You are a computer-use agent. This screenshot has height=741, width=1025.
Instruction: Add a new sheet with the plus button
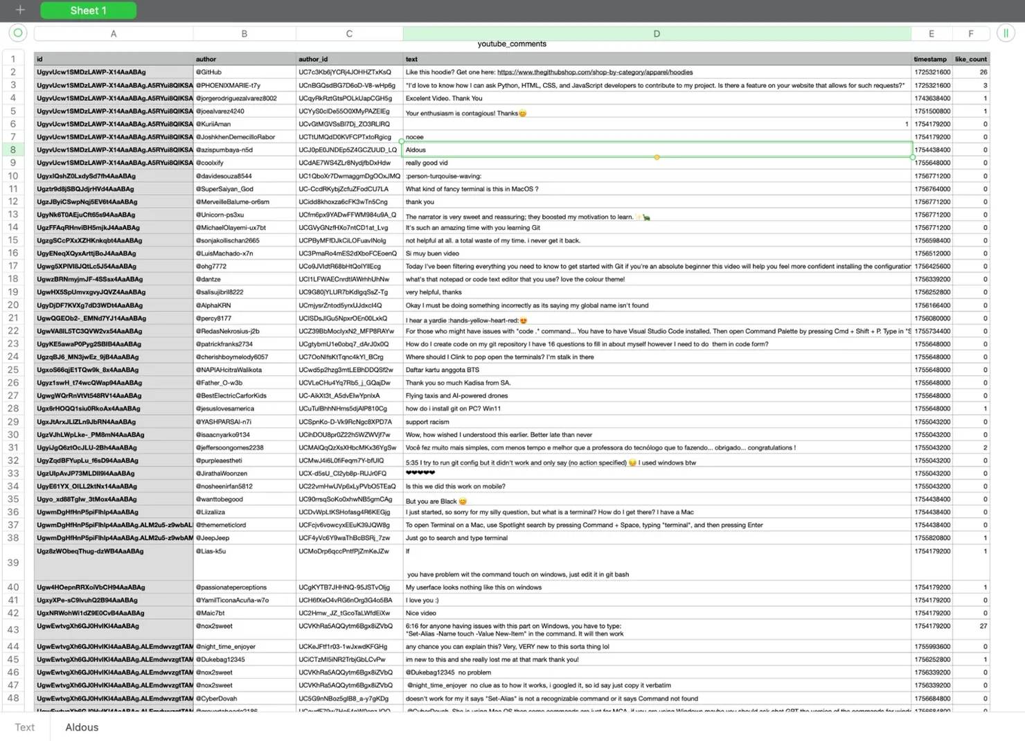point(20,10)
